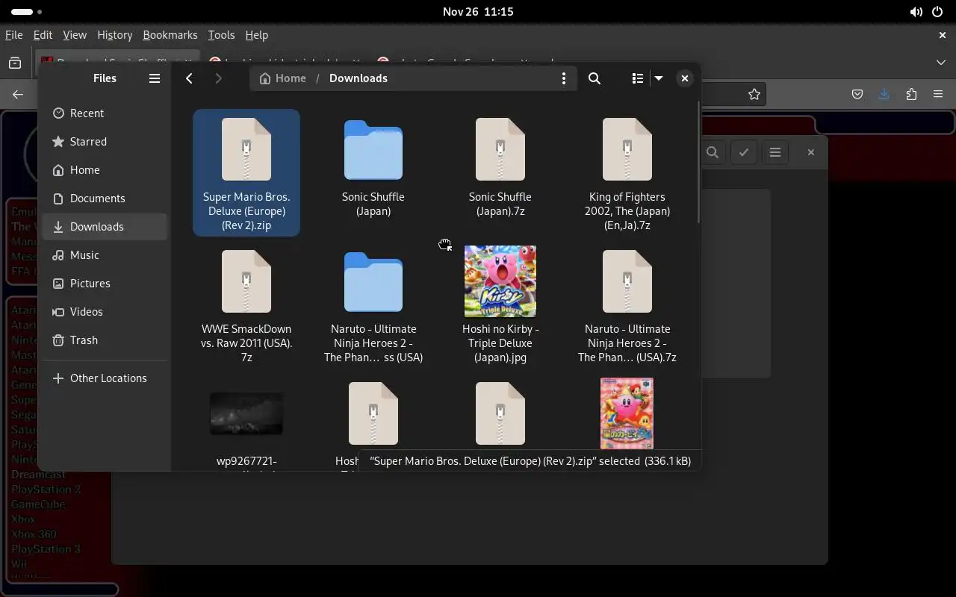
Task: Open Starred in the Files sidebar
Action: [105, 142]
